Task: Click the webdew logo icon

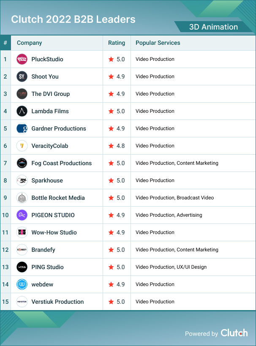Action: point(22,284)
